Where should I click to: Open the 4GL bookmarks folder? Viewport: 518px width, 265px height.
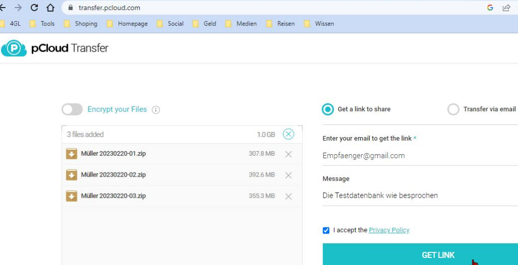10,24
